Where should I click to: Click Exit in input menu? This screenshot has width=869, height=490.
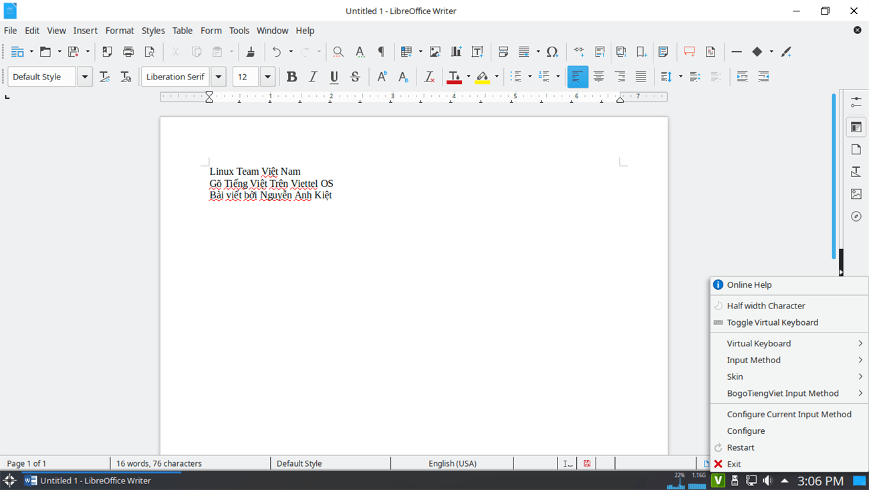click(789, 464)
